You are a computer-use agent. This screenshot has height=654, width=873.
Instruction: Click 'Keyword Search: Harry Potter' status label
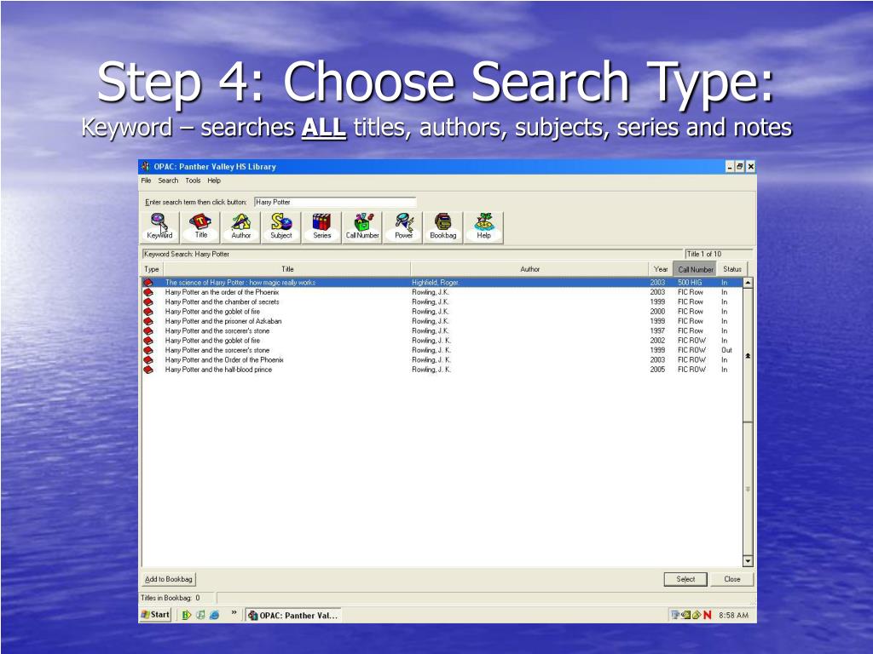[x=187, y=254]
